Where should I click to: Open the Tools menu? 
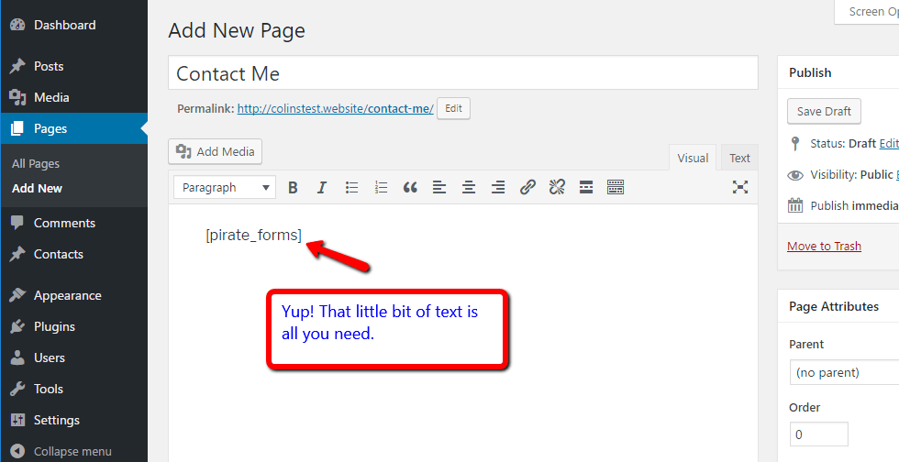(x=74, y=389)
